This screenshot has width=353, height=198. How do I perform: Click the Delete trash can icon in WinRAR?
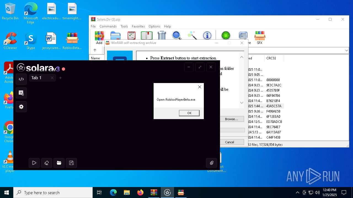pyautogui.click(x=162, y=35)
